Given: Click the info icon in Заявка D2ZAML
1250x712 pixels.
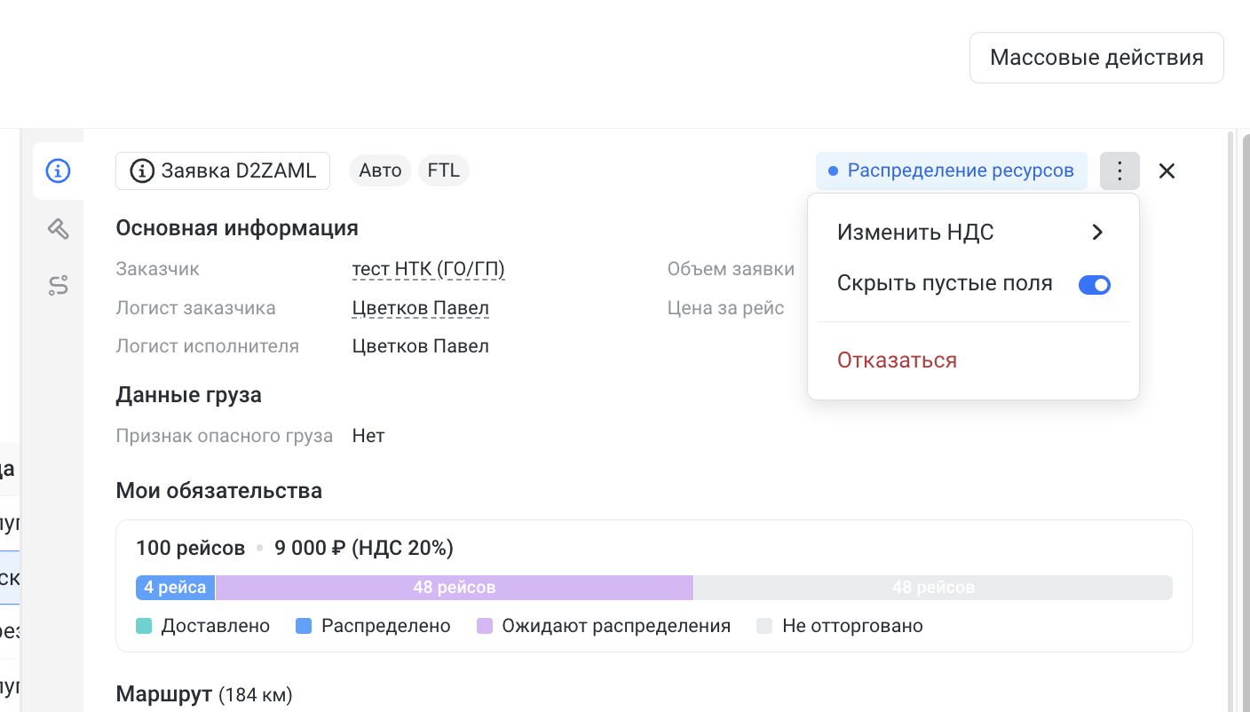Looking at the screenshot, I should coord(141,170).
